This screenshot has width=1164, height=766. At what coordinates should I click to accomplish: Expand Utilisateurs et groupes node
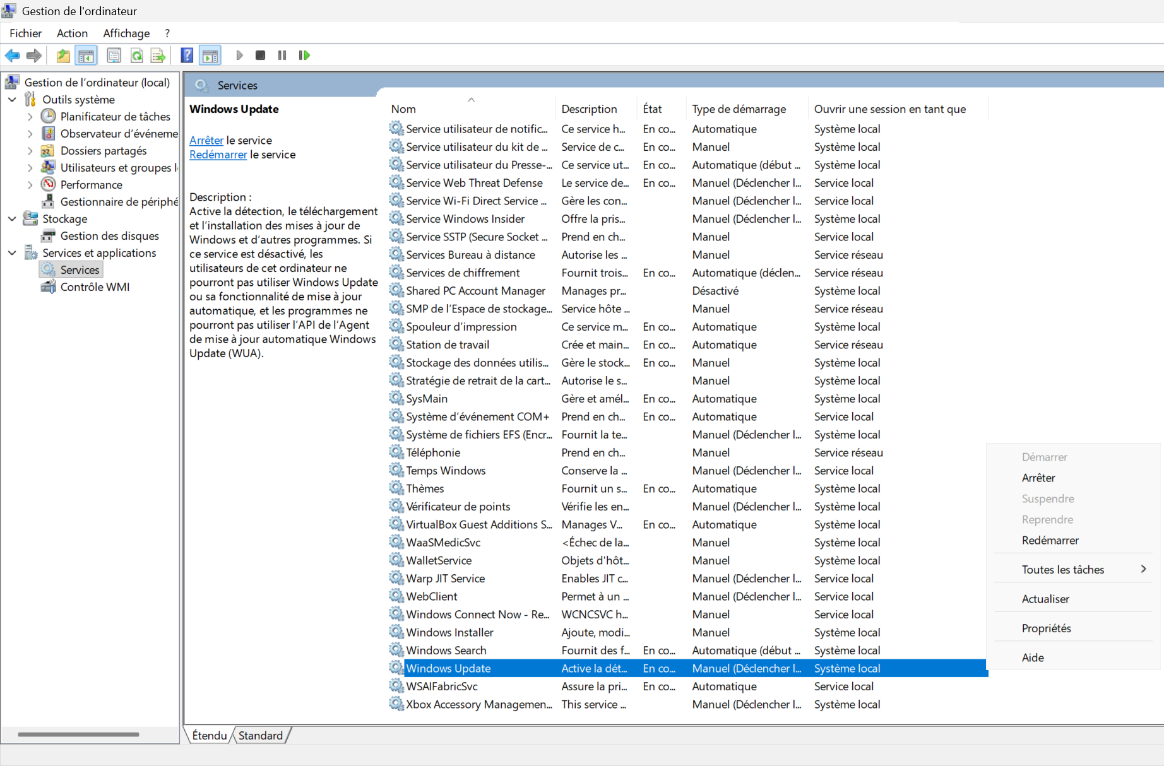tap(30, 168)
